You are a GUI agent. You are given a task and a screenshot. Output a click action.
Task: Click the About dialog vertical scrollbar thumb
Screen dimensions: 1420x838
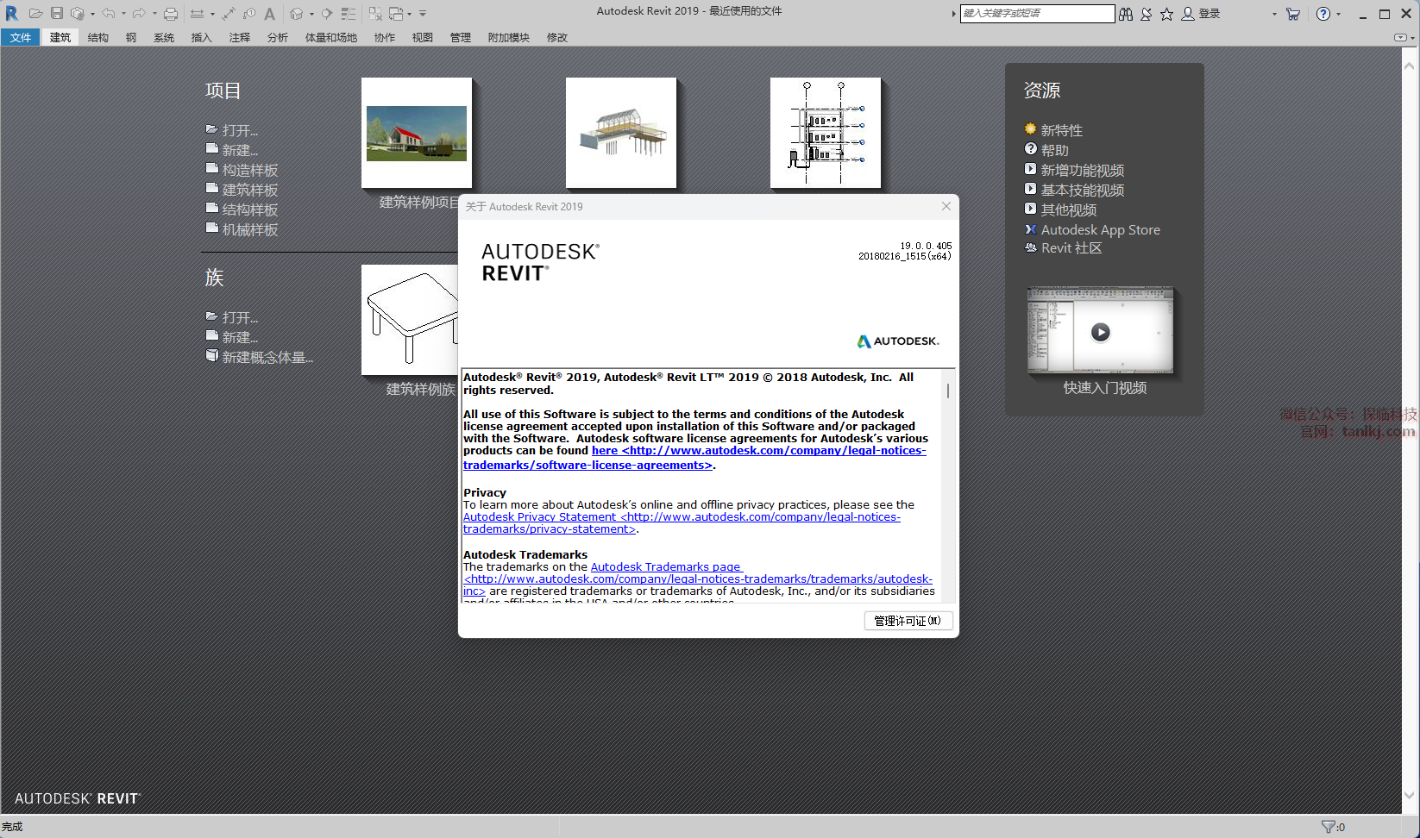coord(948,391)
